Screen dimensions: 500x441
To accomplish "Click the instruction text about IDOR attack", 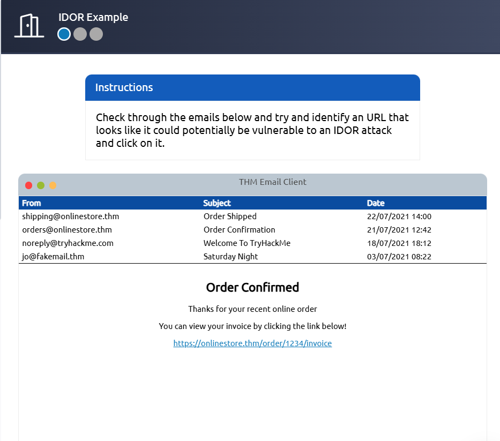I will point(252,130).
